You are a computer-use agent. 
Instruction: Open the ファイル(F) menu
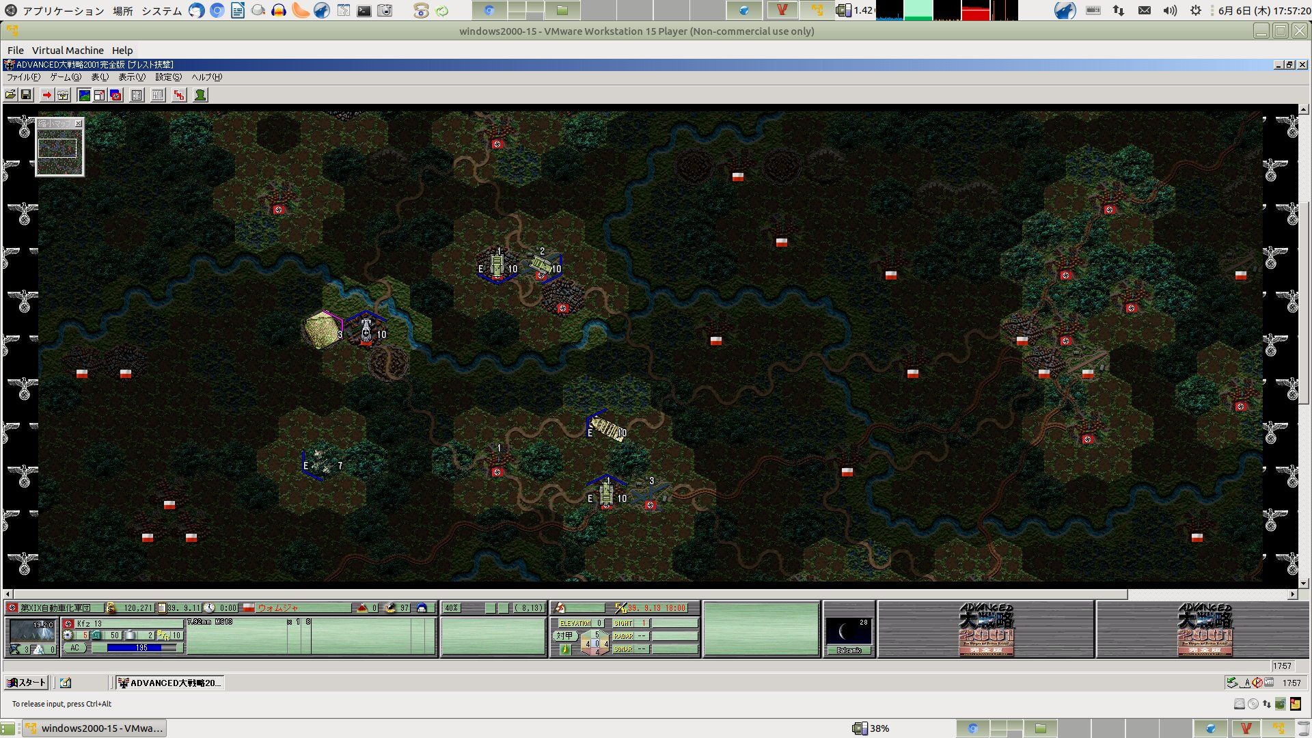[x=24, y=77]
